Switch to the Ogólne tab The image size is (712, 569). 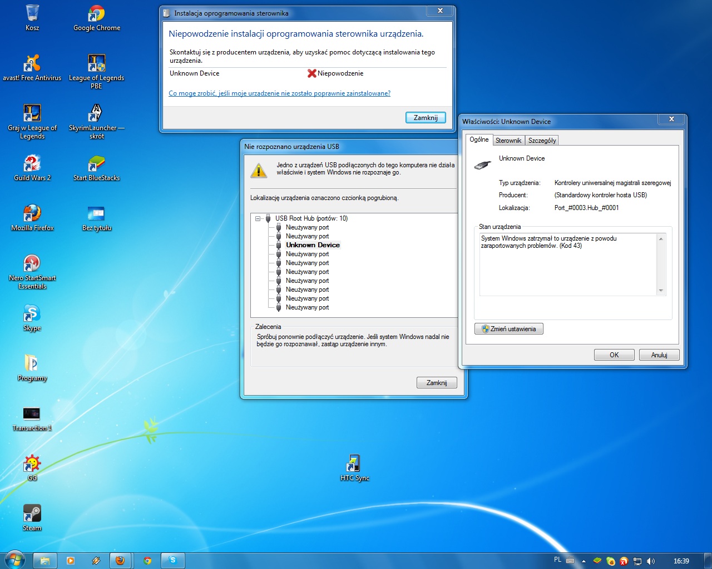479,139
